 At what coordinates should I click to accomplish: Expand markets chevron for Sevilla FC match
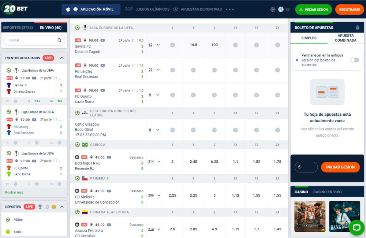coord(158,45)
